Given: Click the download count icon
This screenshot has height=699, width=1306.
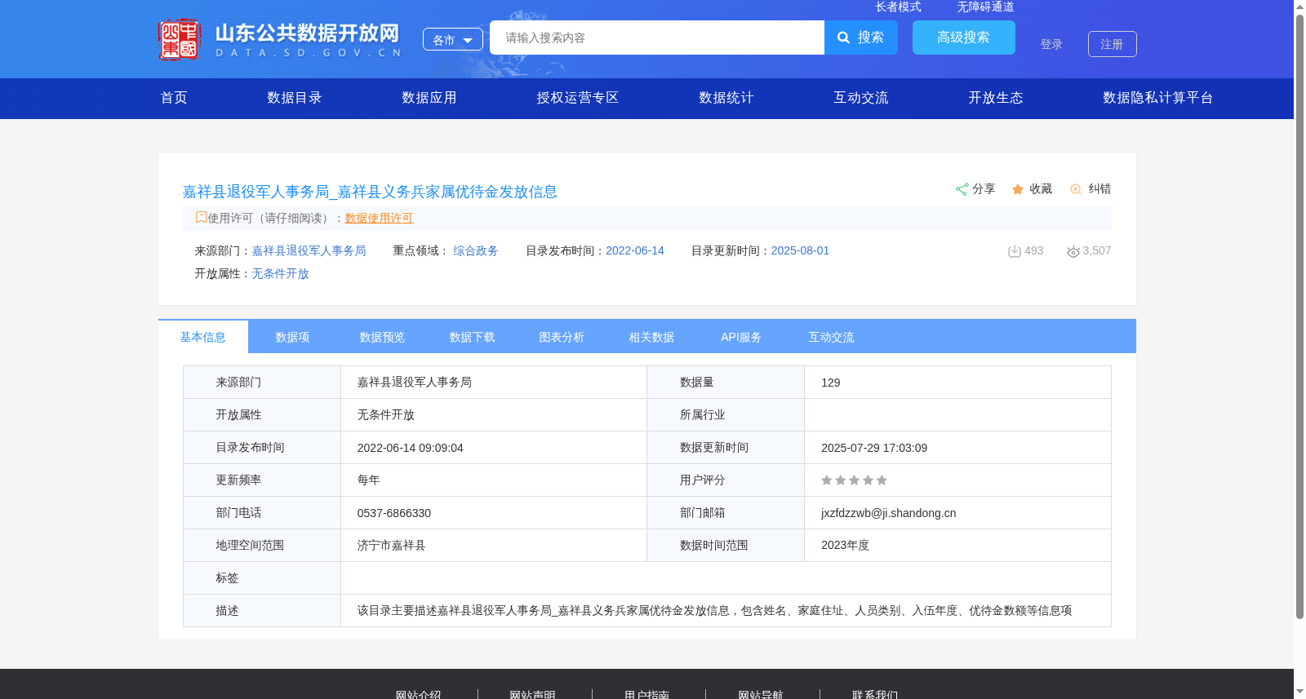Looking at the screenshot, I should point(1015,251).
